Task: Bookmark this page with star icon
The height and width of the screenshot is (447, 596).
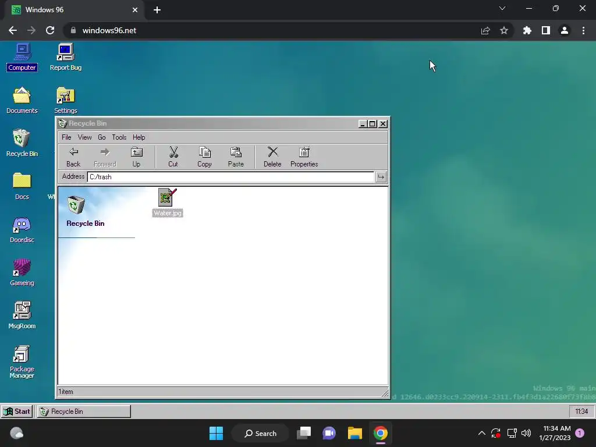Action: 504,30
